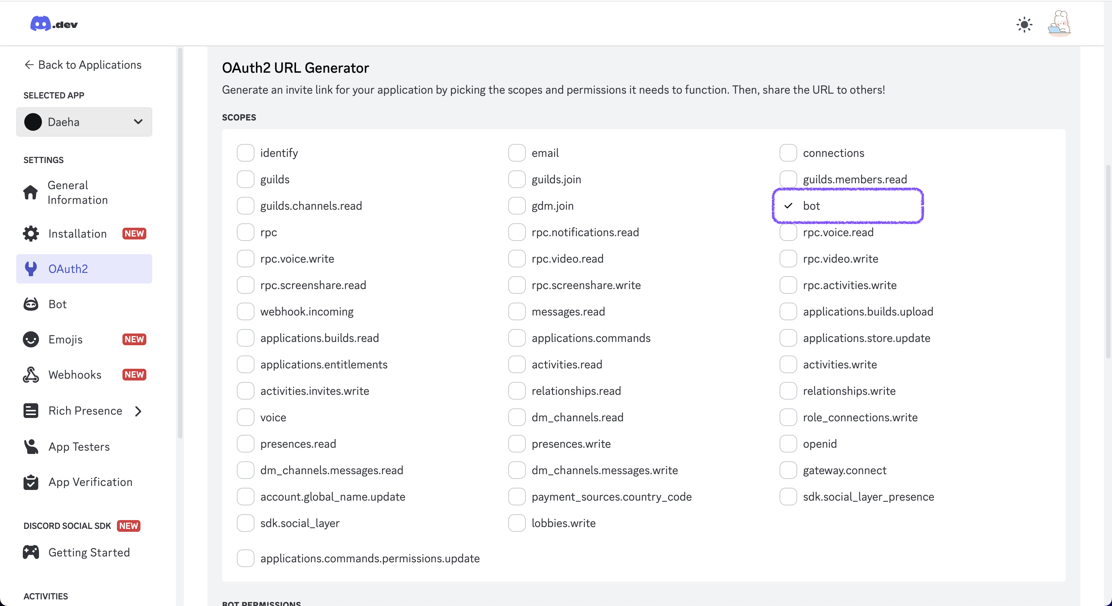Tick the connections scope checkbox
Viewport: 1112px width, 606px height.
tap(788, 153)
